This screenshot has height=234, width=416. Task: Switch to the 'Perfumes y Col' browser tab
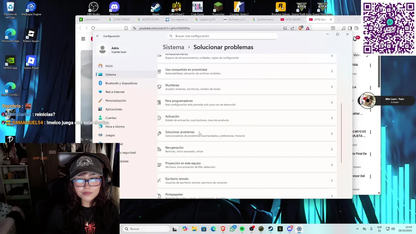coord(234,19)
